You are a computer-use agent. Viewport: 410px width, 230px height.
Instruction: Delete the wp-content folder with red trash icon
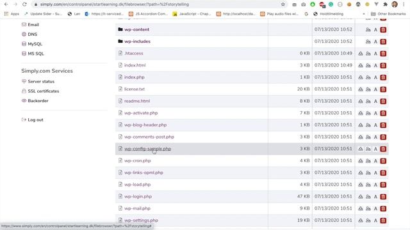pyautogui.click(x=383, y=30)
